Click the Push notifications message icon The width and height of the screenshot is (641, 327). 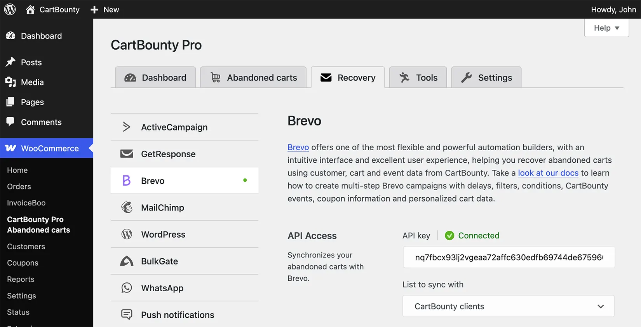127,315
